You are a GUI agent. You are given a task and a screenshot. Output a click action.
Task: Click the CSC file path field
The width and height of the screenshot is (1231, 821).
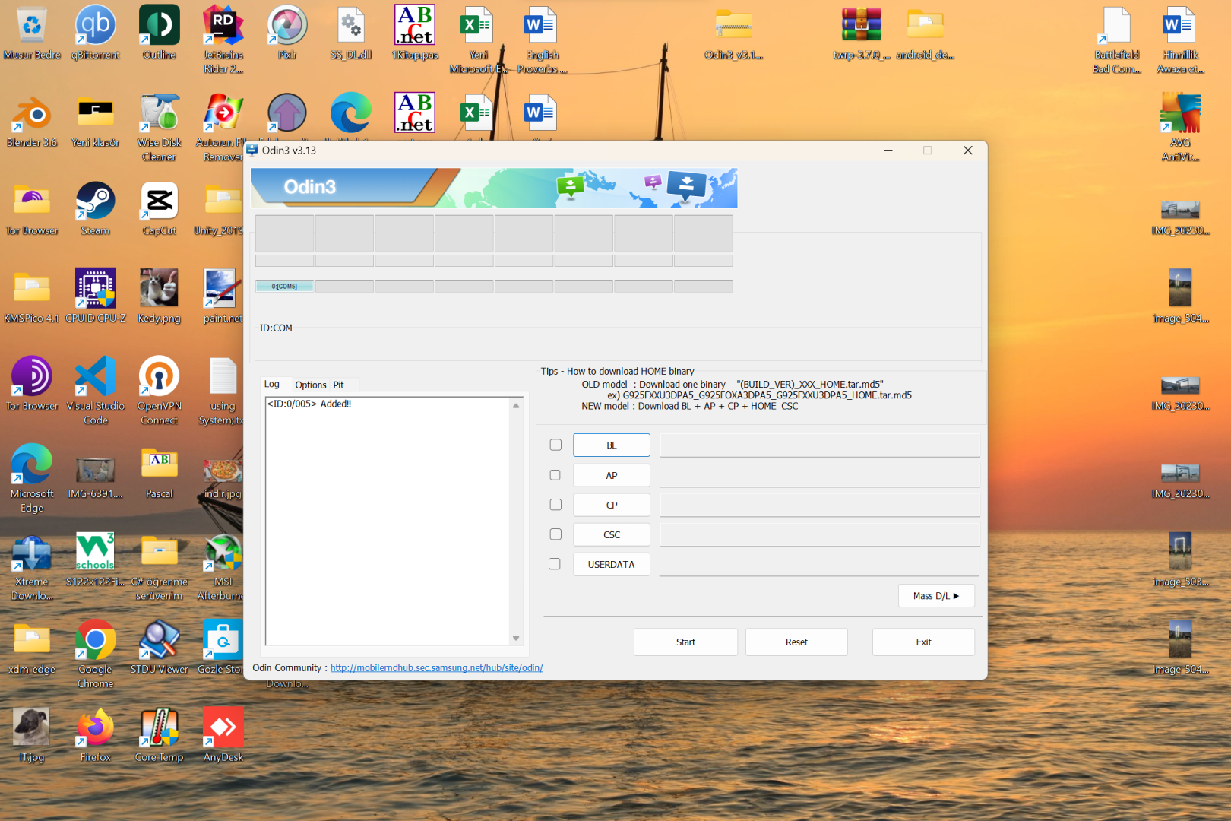pyautogui.click(x=820, y=534)
